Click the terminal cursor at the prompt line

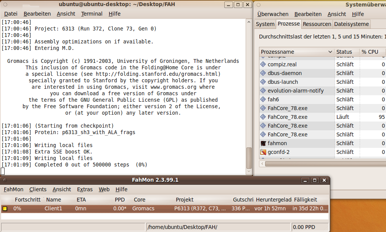pyautogui.click(x=3, y=171)
